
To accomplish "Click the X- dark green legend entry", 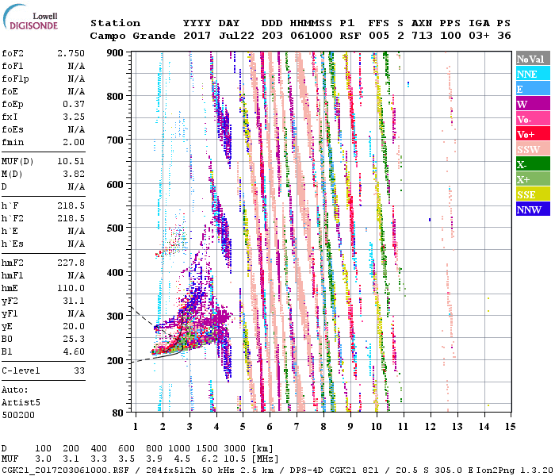I will click(532, 164).
